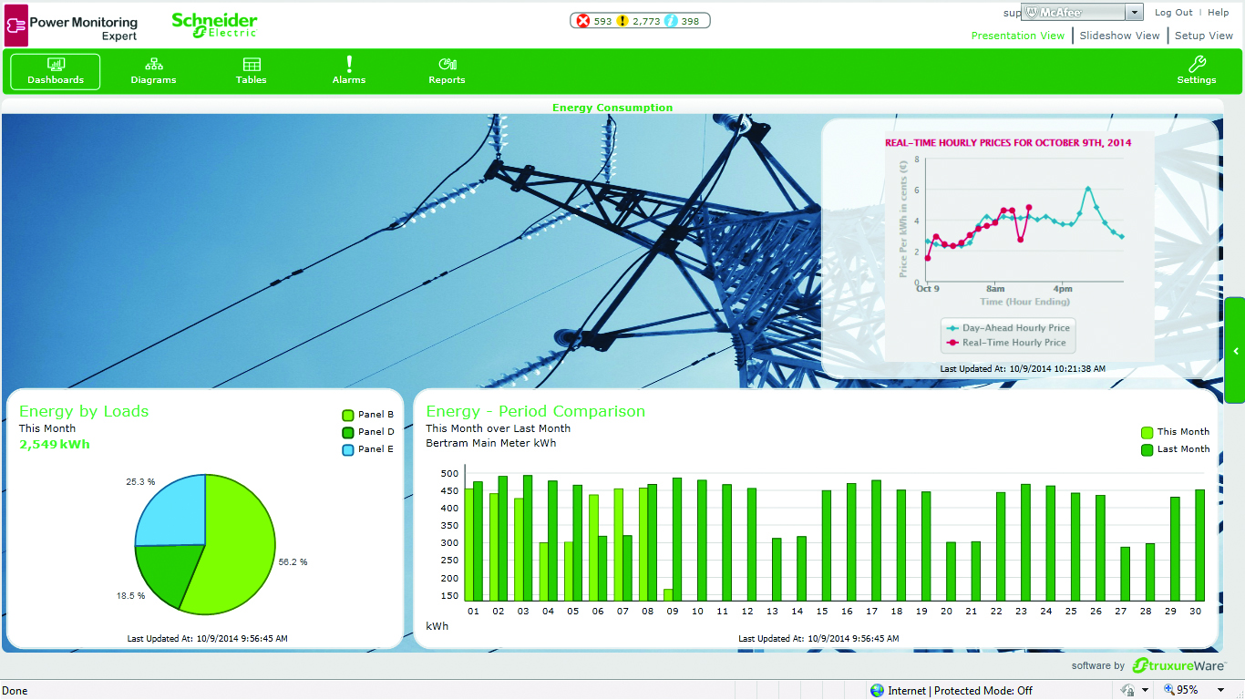
Task: Open the Diagrams section
Action: tap(153, 71)
